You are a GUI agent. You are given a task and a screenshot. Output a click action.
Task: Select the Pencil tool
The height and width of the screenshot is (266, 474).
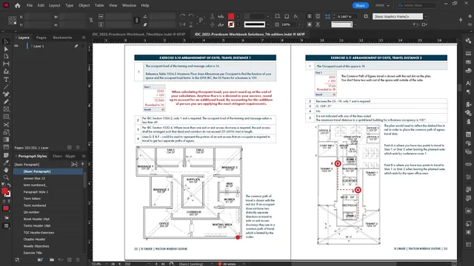pos(6,102)
